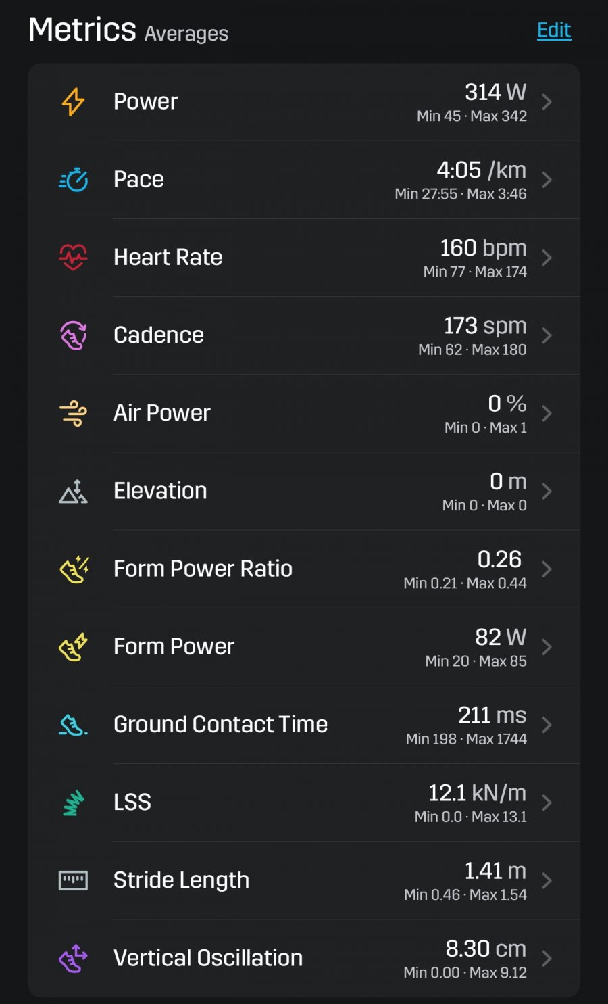This screenshot has height=1004, width=608.
Task: Tap the Stride Length ruler icon
Action: pos(73,880)
